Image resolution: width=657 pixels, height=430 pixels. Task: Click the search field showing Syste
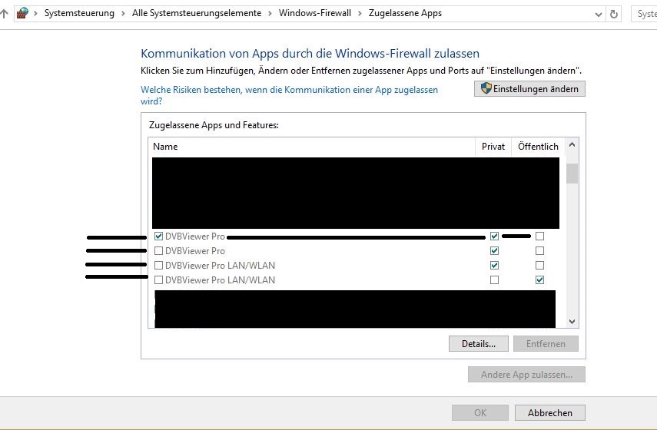[645, 14]
